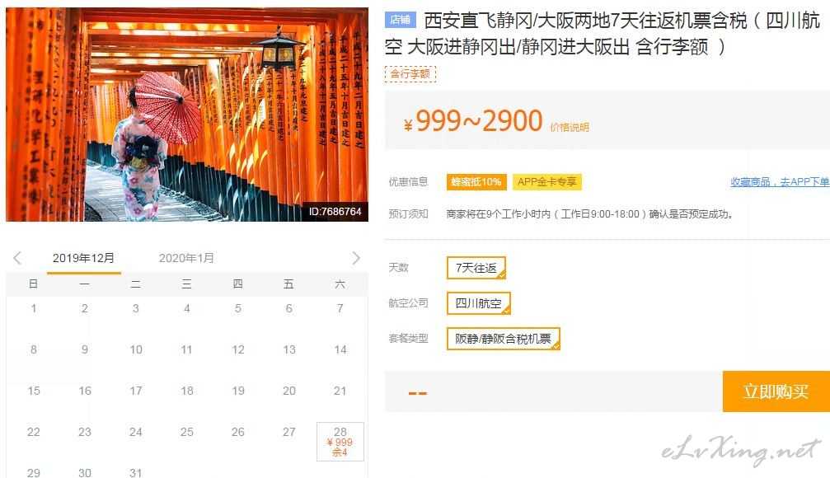Go to previous month with left arrow

coord(17,258)
